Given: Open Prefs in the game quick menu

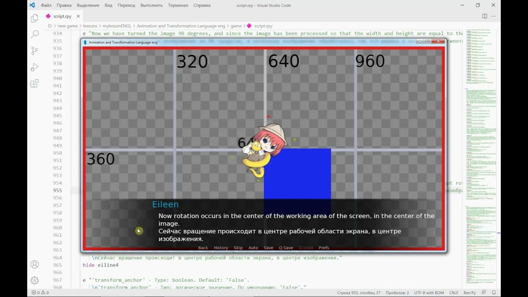Looking at the screenshot, I should (x=324, y=248).
